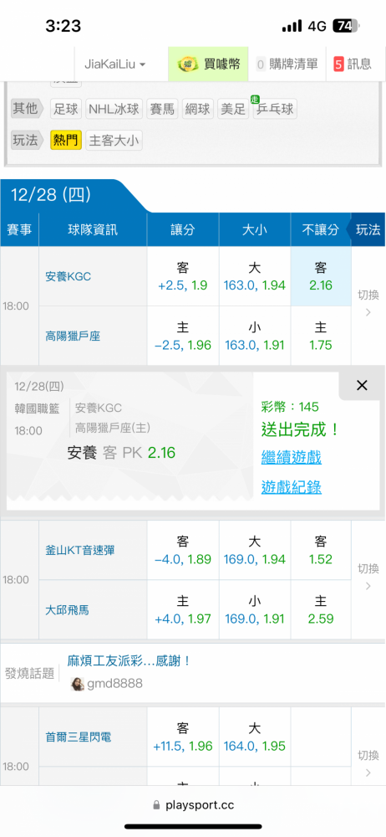
Task: Pick 大 169.0, 1.94 over option
Action: click(x=255, y=551)
